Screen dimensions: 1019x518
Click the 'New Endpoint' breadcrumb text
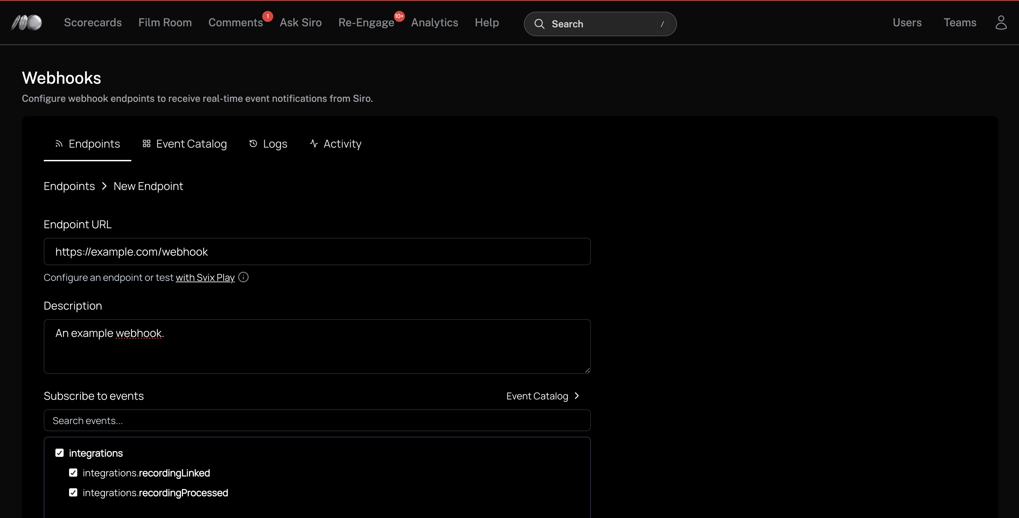click(x=148, y=186)
